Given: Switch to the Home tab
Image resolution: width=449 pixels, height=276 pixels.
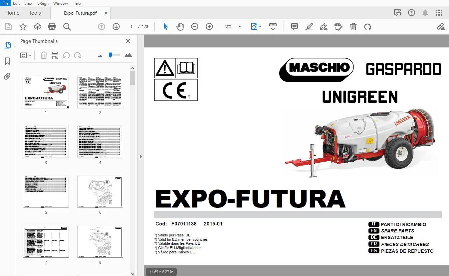Looking at the screenshot, I should coord(12,13).
